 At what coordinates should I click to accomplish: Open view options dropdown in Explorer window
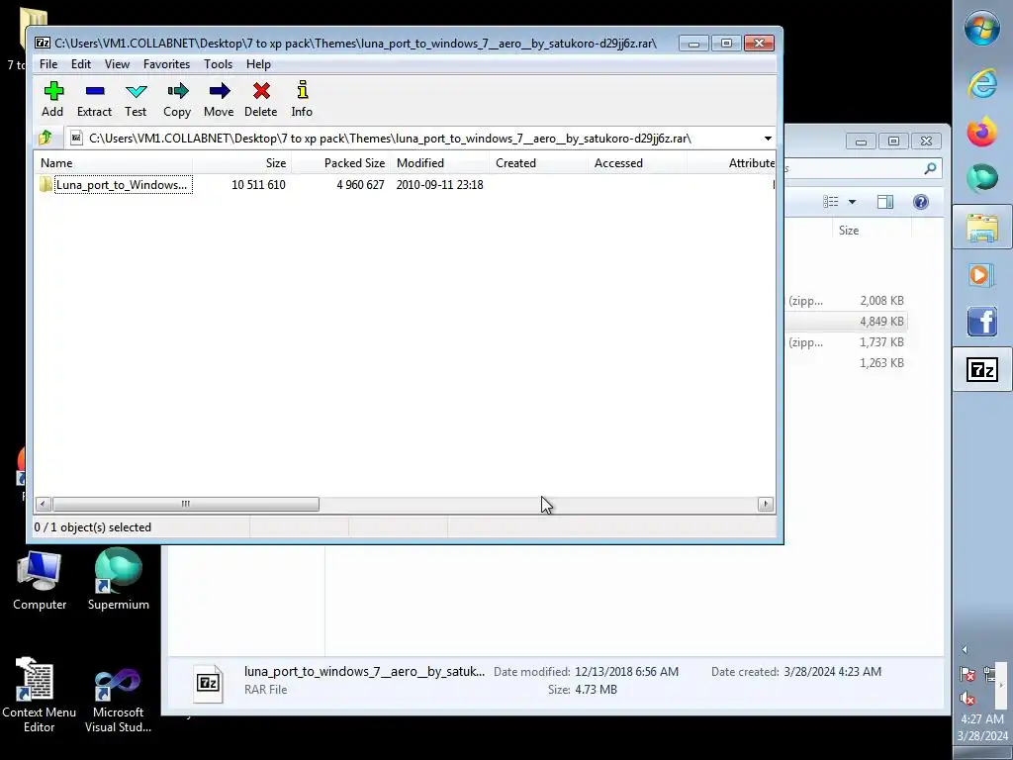tap(852, 202)
